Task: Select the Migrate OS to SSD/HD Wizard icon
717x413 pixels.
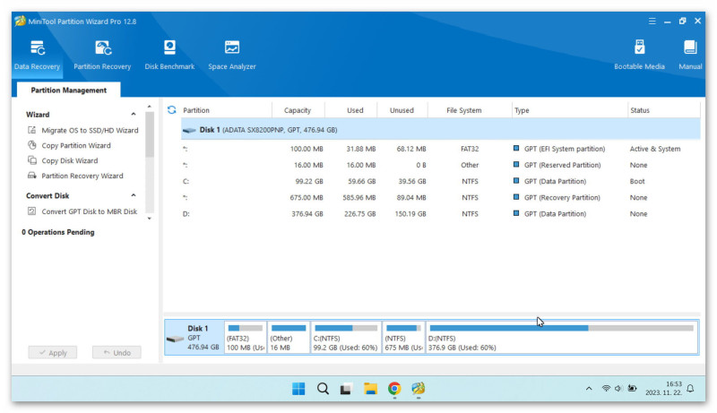Action: (x=32, y=130)
